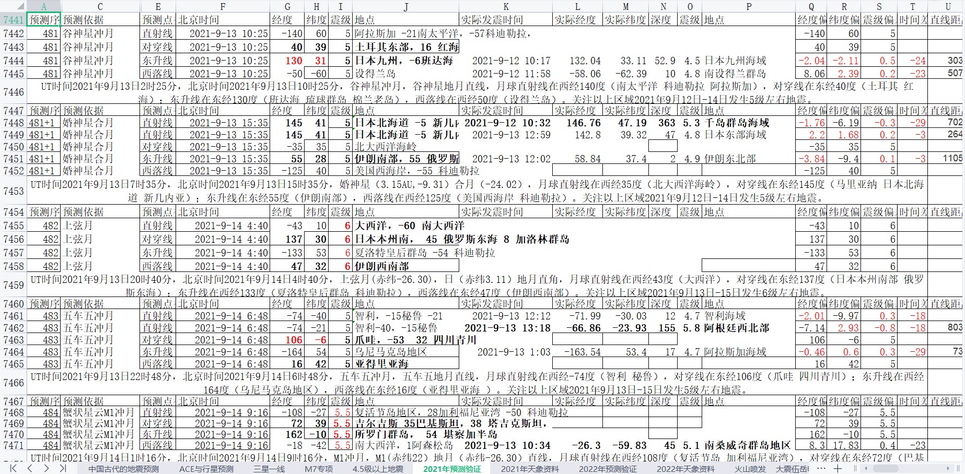Select column A header
Screen dimensions: 965x474
(44, 6)
